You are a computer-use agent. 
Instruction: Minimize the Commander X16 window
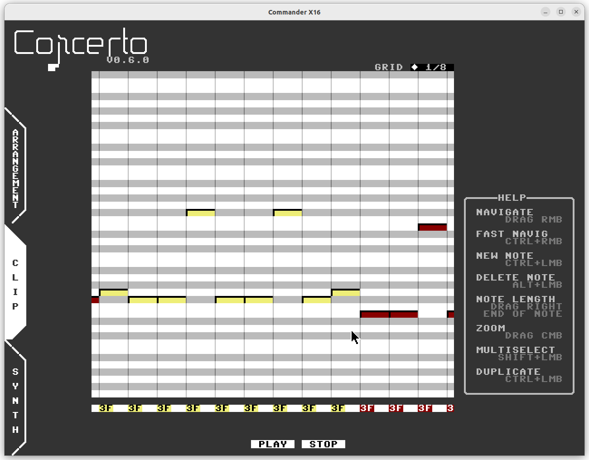tap(546, 12)
